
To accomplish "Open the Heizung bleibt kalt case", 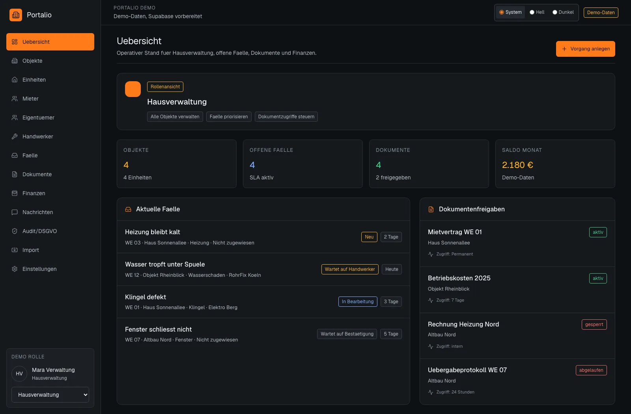I will click(x=263, y=237).
